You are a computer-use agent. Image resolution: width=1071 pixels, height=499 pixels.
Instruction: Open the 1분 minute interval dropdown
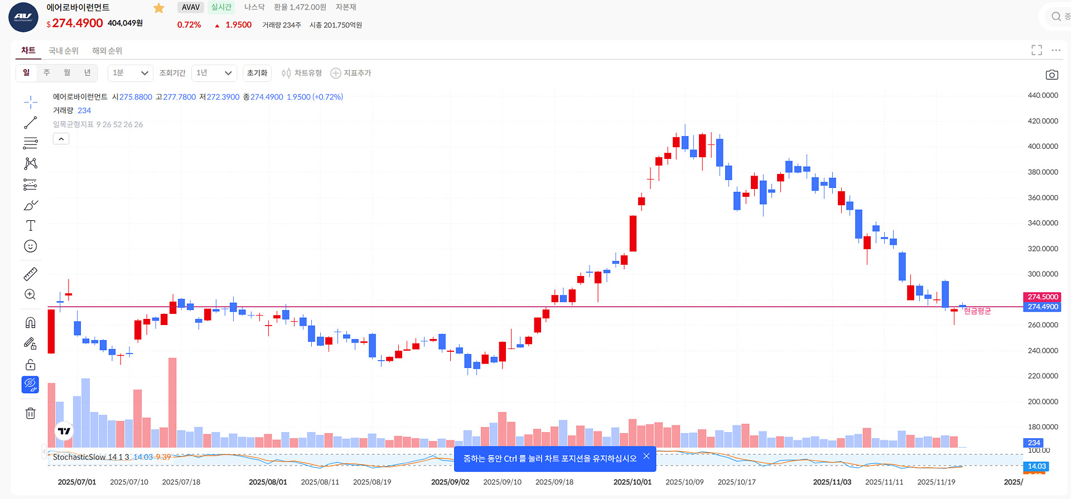pos(131,73)
